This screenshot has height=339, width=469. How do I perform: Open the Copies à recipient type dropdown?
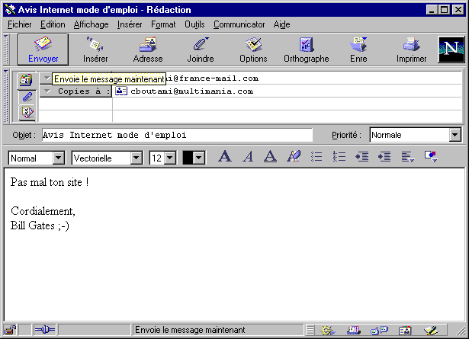click(47, 91)
